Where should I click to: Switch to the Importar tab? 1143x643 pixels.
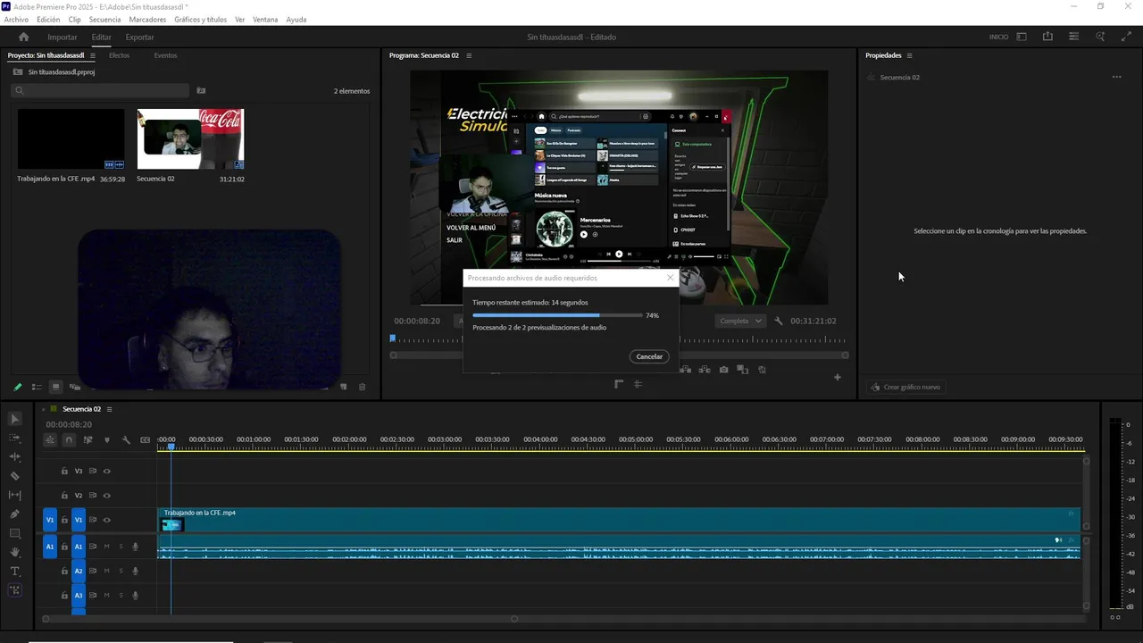point(63,38)
